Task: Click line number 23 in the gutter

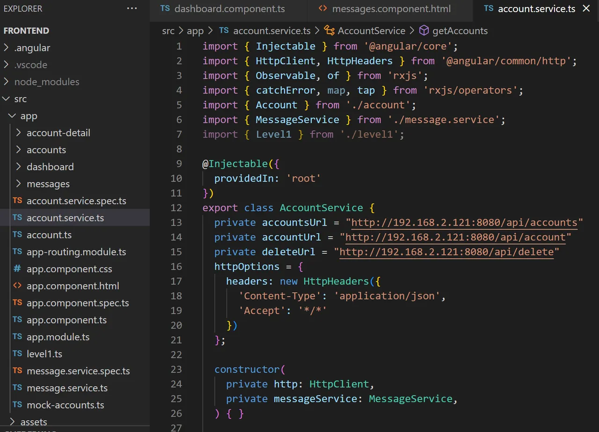Action: [x=176, y=369]
